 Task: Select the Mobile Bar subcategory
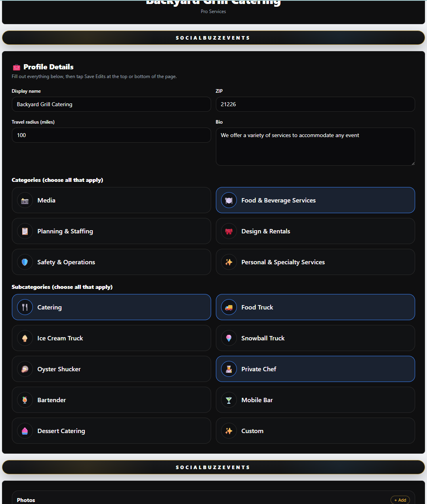tap(315, 400)
